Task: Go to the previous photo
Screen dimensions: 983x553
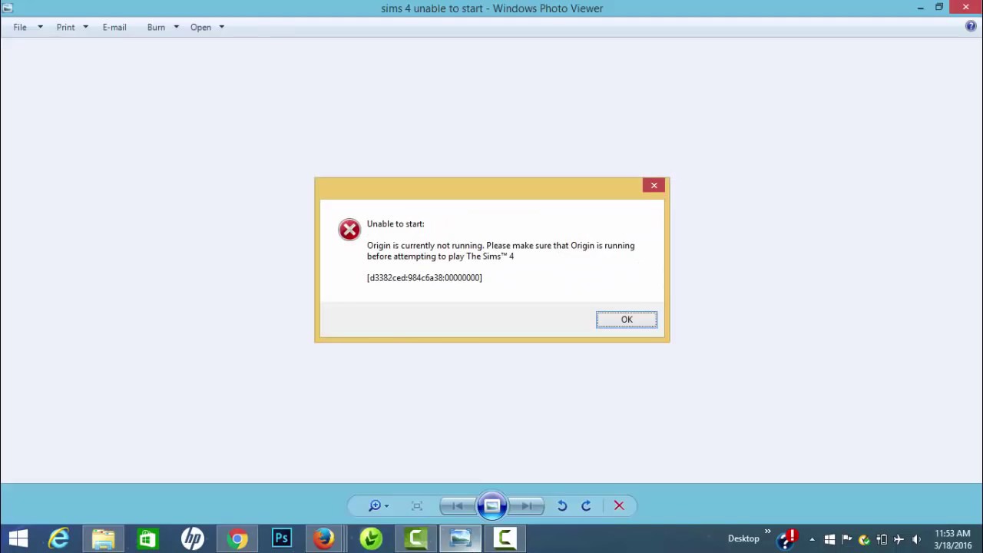Action: [x=457, y=505]
